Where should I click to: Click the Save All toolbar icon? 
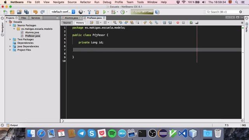pos(26,12)
